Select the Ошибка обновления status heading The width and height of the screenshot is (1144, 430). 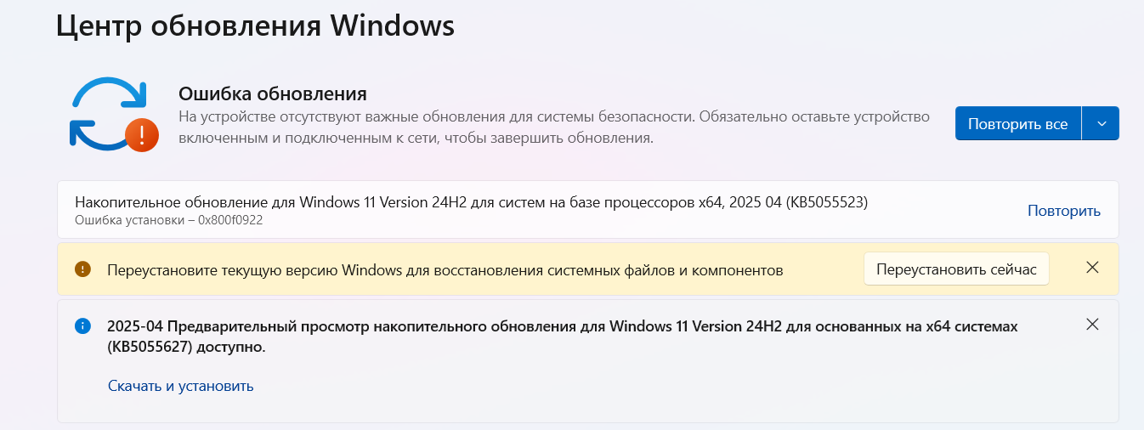[x=272, y=93]
